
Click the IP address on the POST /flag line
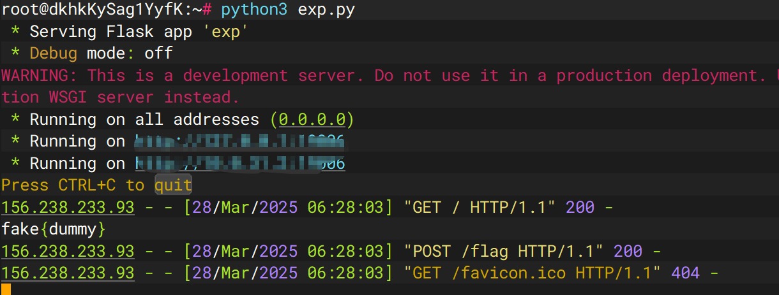(x=68, y=251)
